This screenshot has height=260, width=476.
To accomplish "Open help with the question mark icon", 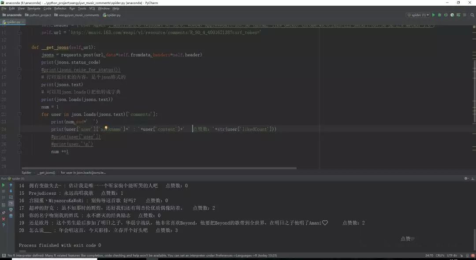I will click(x=4, y=225).
